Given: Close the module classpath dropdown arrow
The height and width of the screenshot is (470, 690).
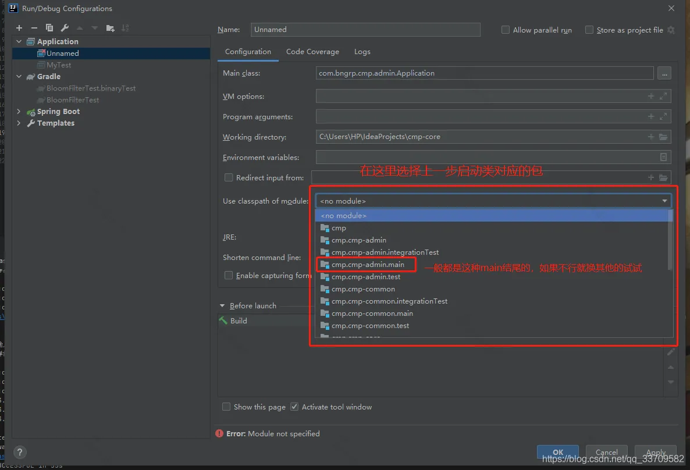Looking at the screenshot, I should tap(664, 201).
